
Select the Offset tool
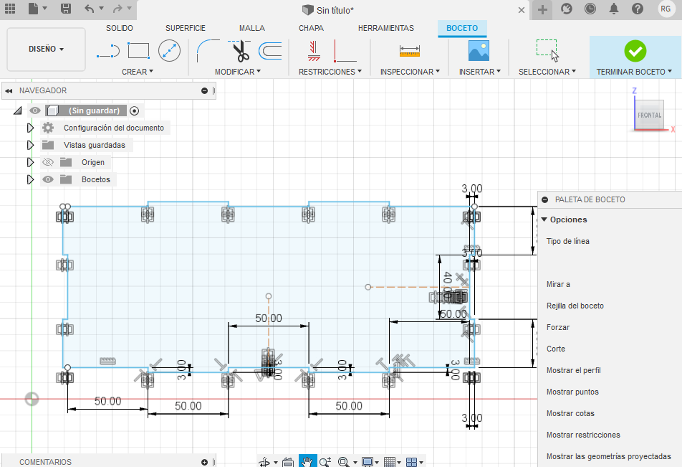(x=270, y=50)
